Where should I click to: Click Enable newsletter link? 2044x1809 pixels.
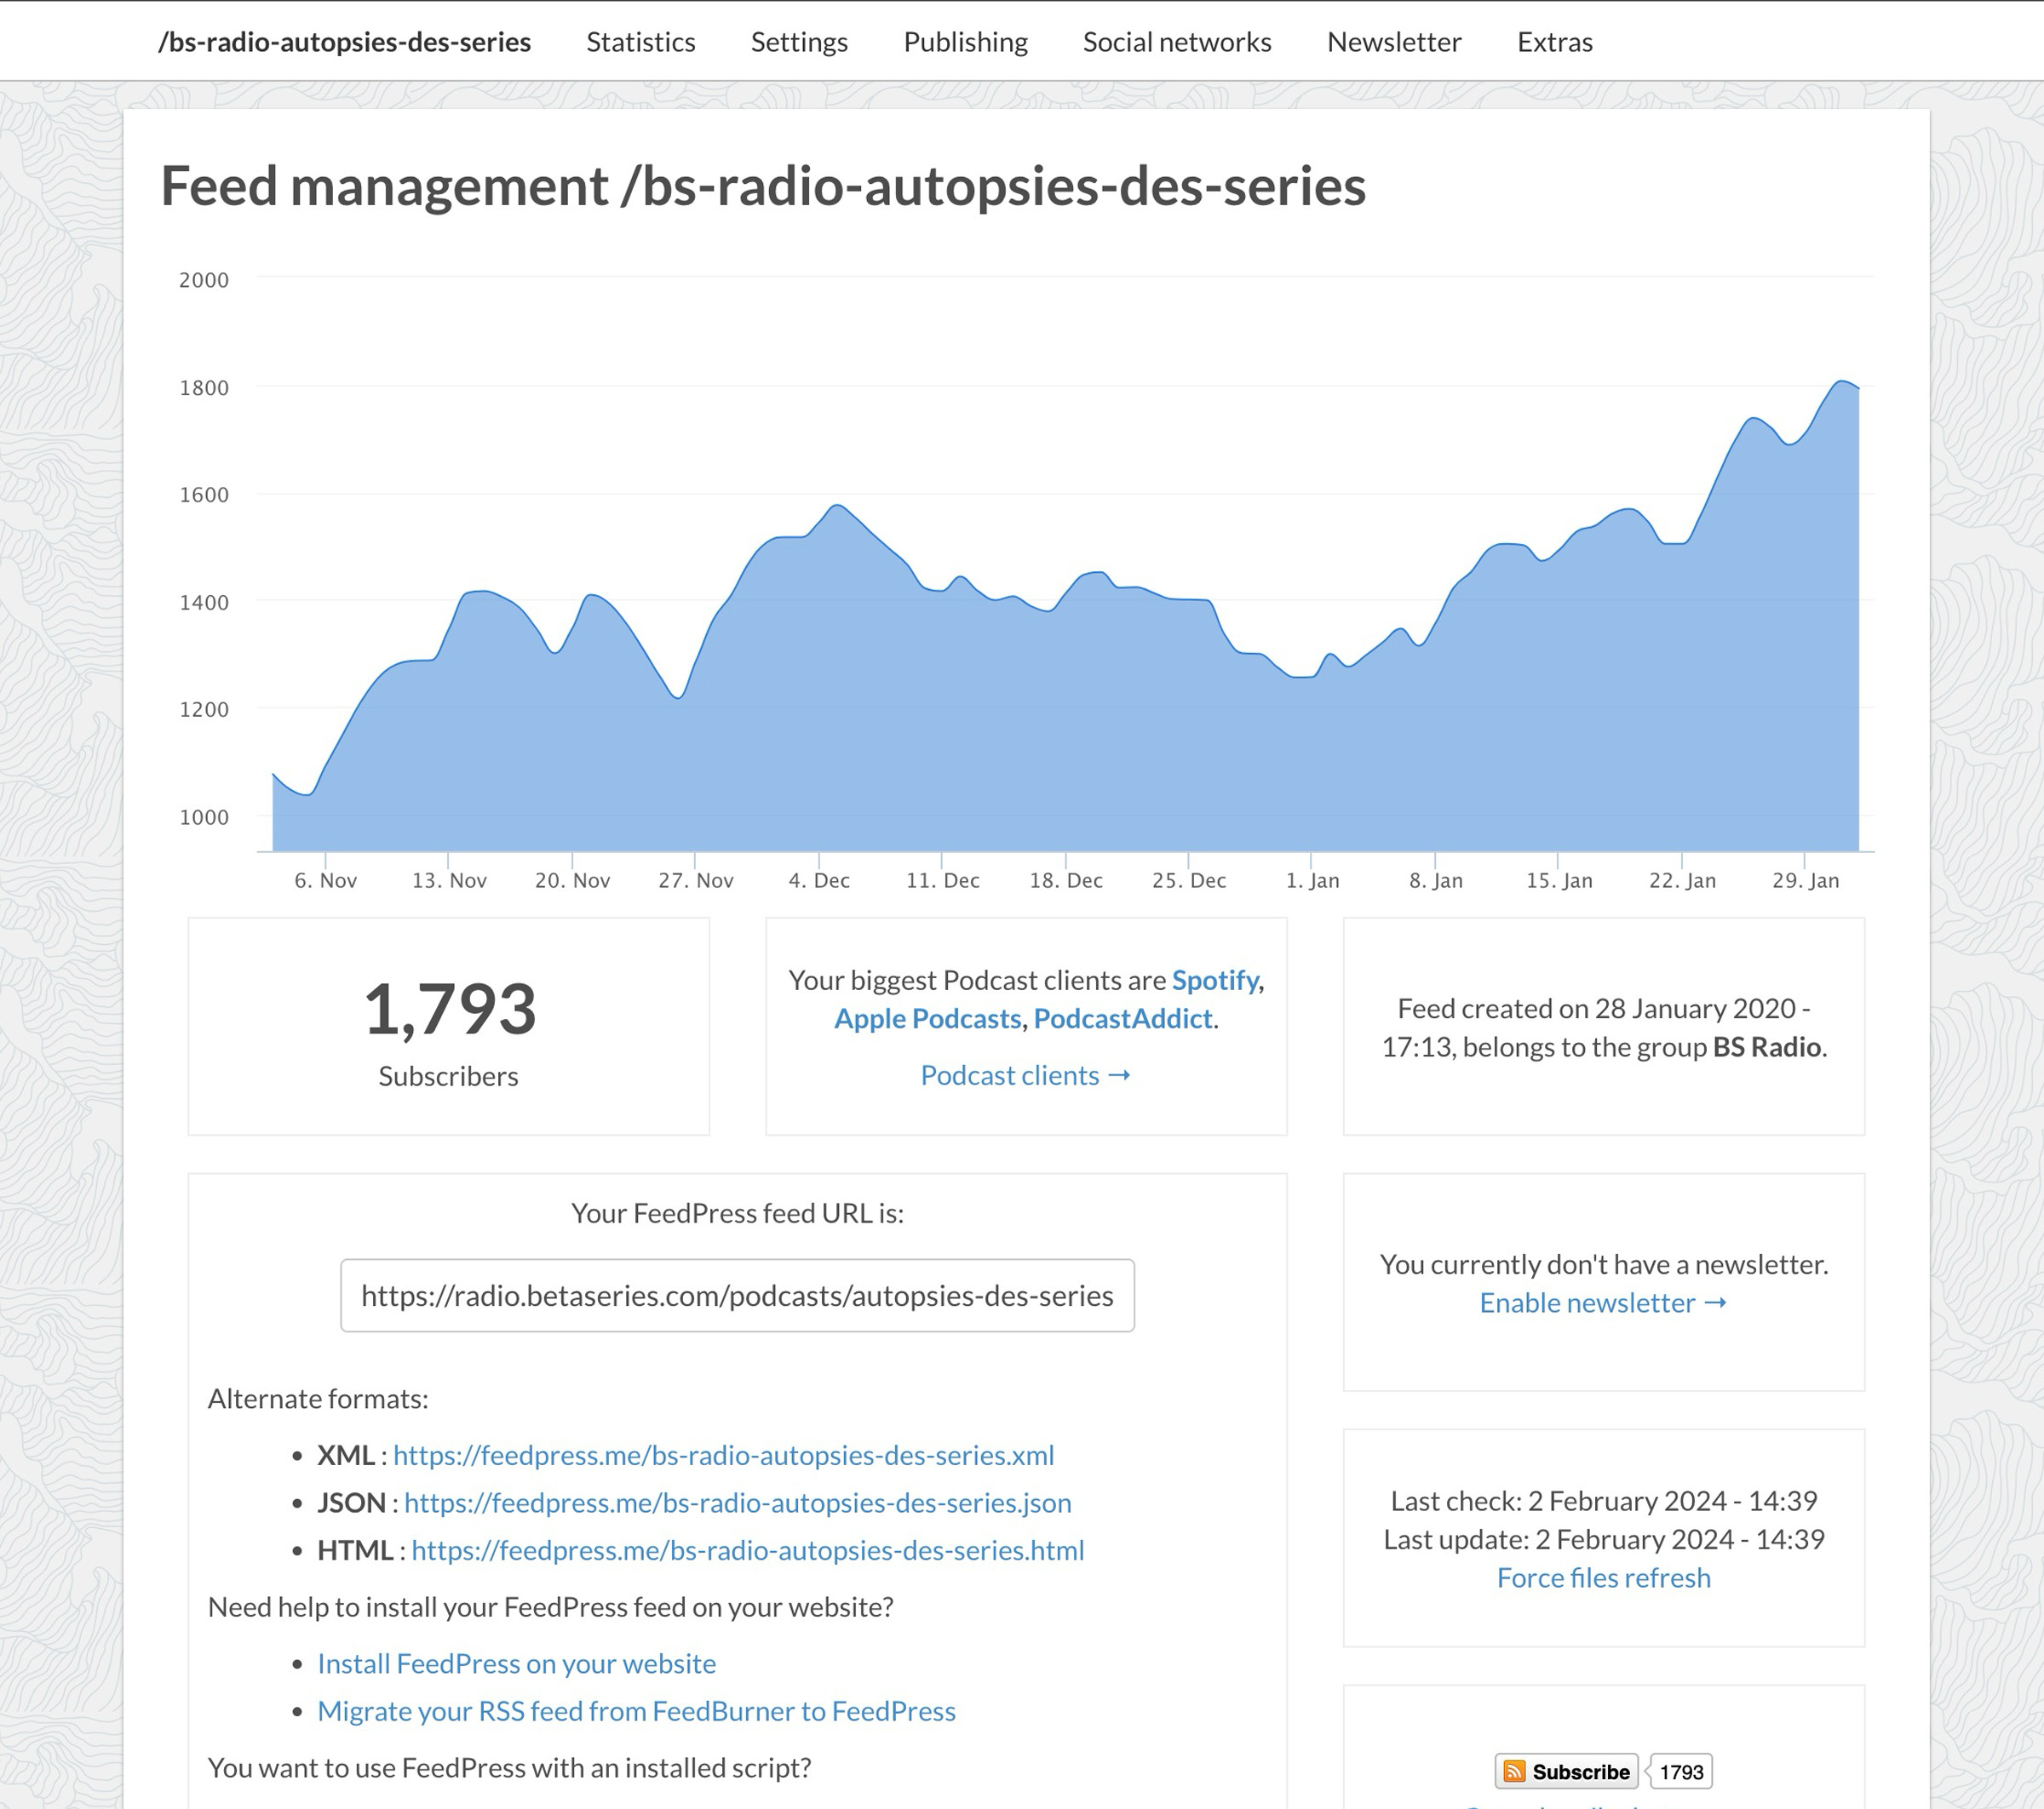tap(1603, 1302)
